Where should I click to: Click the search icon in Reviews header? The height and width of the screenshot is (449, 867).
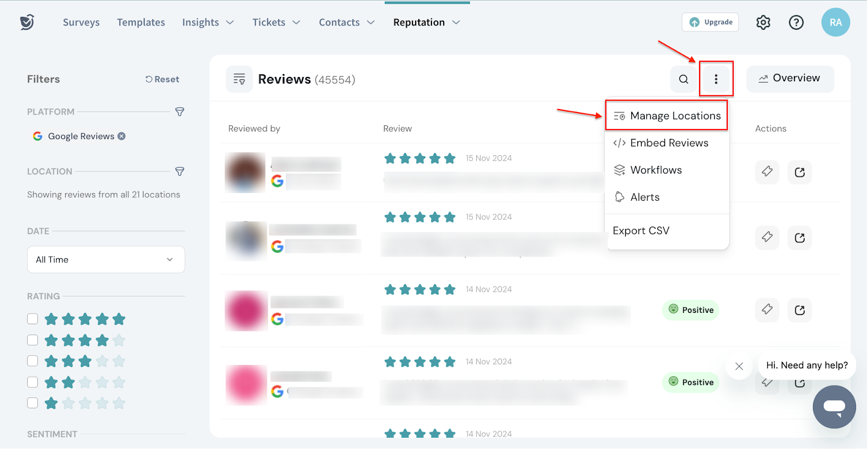[x=683, y=79]
